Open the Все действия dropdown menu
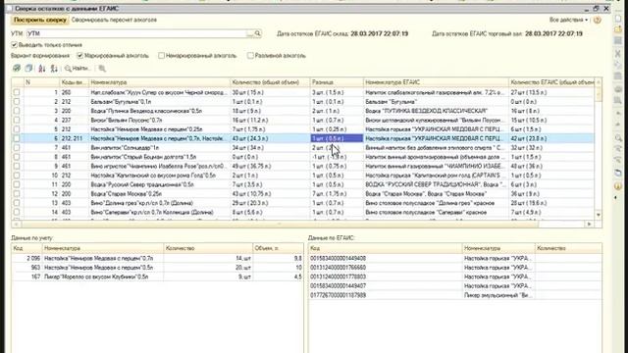628x353 pixels. coord(569,20)
